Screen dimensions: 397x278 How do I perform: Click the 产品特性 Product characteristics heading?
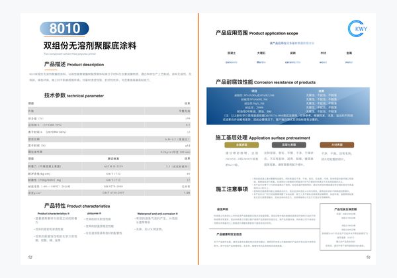point(77,206)
